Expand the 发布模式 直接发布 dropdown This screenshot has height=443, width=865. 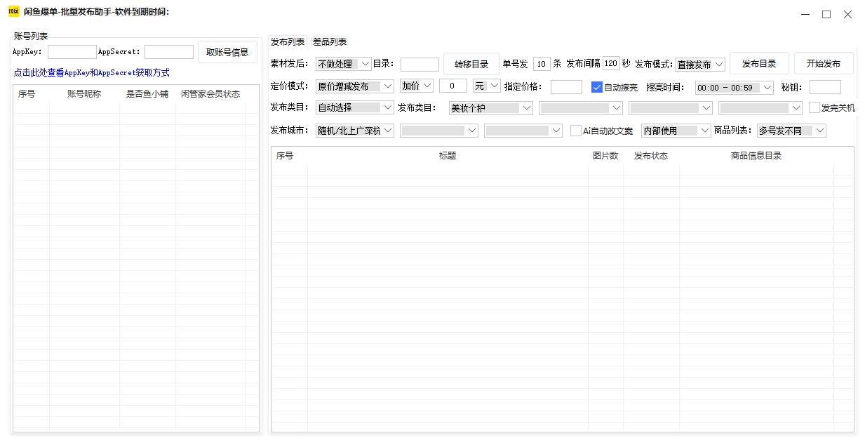[700, 65]
